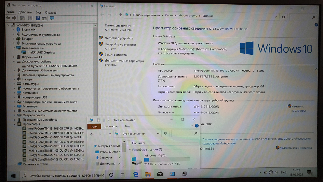Expand the Папки (7) group
This screenshot has width=323, height=182.
pyautogui.click(x=130, y=143)
